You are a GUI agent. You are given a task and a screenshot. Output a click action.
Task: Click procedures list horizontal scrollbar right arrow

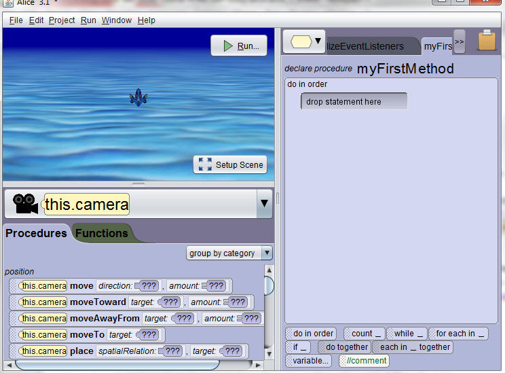pos(258,365)
